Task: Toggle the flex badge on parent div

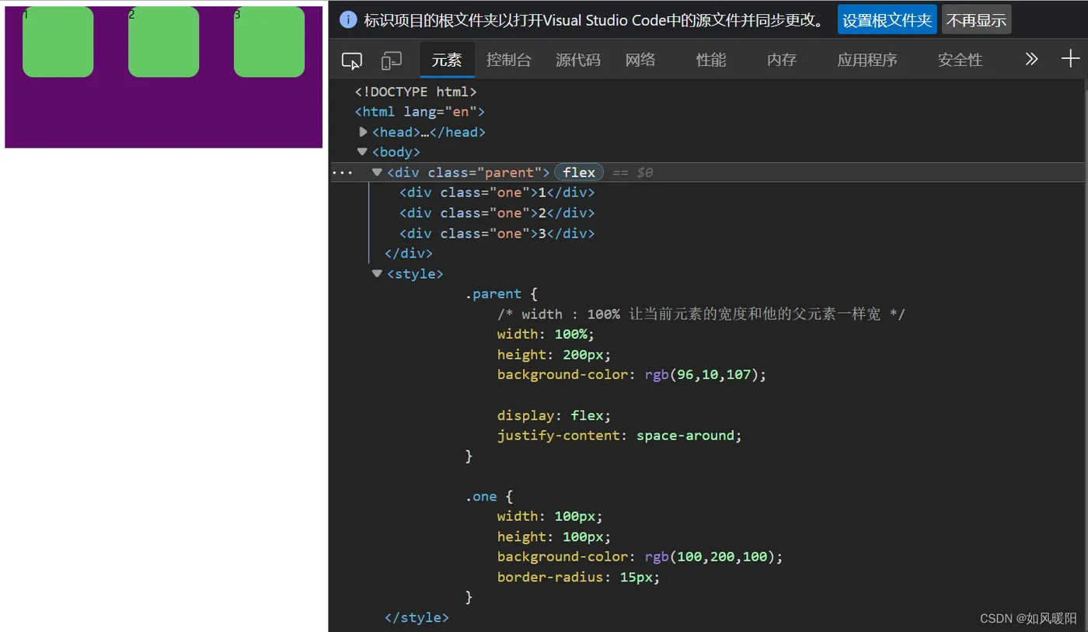Action: [x=579, y=172]
